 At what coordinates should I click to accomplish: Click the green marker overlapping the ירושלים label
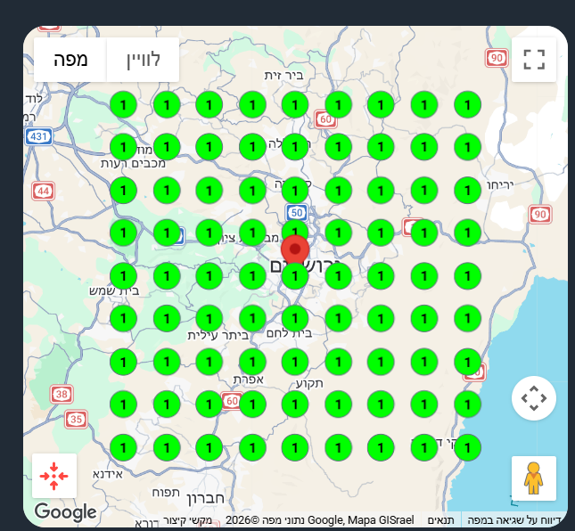(x=295, y=275)
